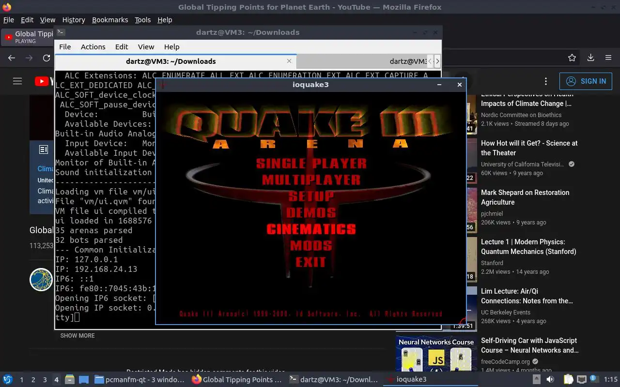Open Firefox application hamburger menu

608,58
